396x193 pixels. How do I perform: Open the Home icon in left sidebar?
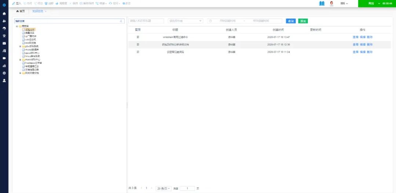[x=4, y=14]
